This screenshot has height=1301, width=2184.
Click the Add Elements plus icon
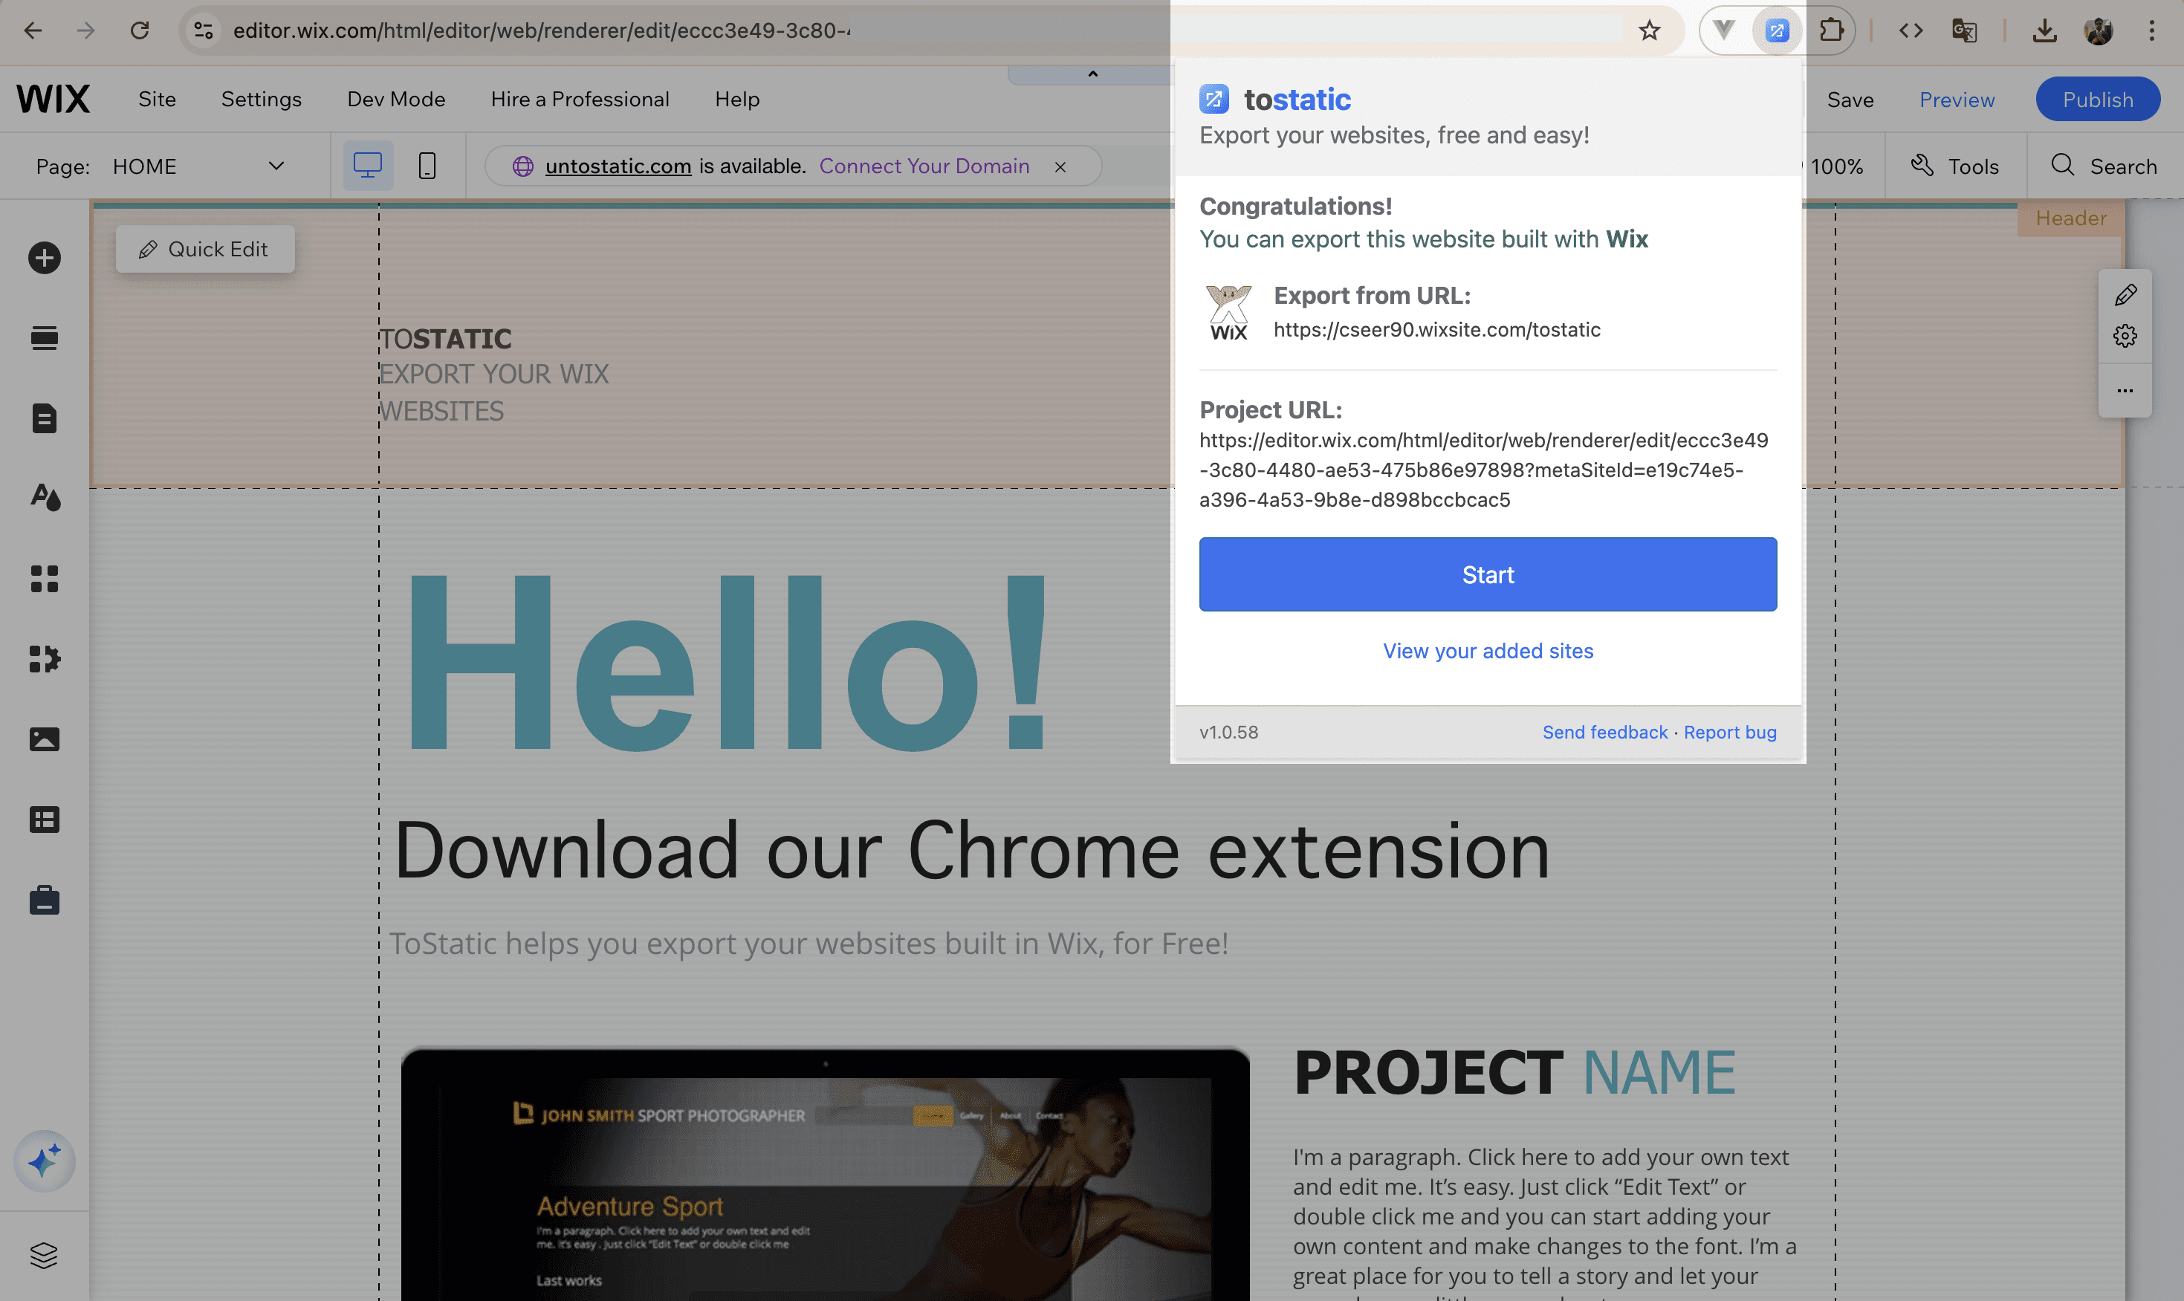(x=44, y=257)
